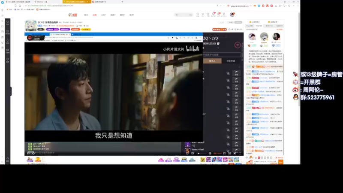The image size is (343, 193).
Task: Click the ID search field inside the stream
Action: (222, 54)
